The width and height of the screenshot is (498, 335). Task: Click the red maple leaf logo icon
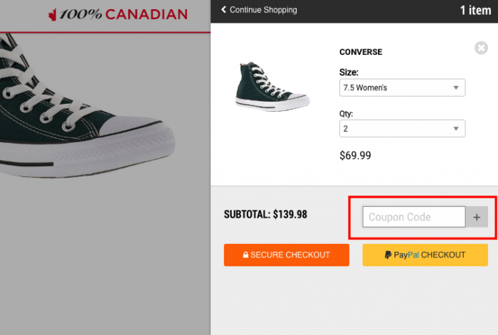[x=52, y=14]
